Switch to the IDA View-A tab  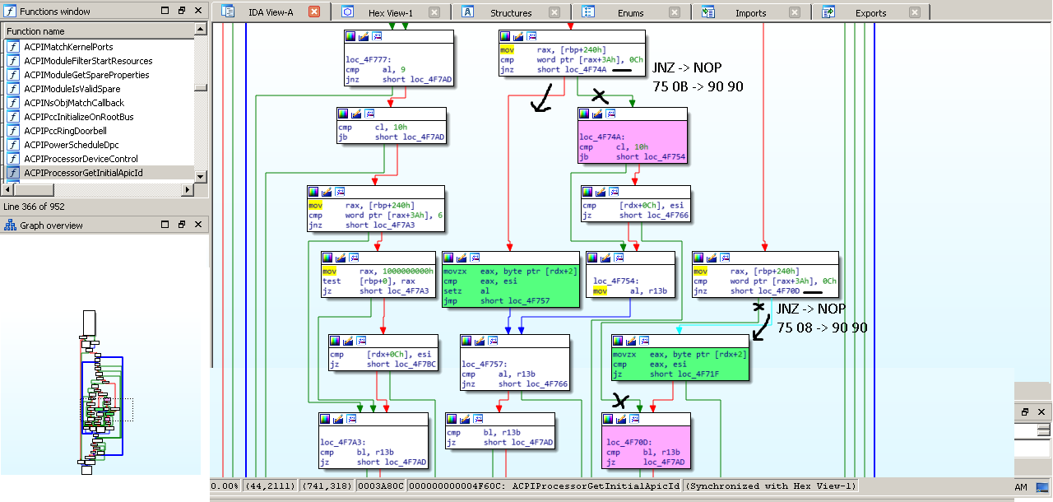pyautogui.click(x=271, y=12)
